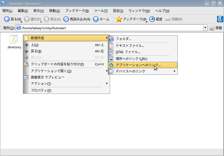
Task: Open the location history dropdown arrow
Action: coord(205,28)
